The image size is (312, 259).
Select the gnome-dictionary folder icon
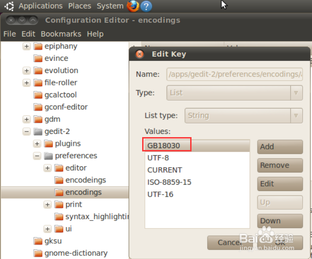(x=38, y=253)
